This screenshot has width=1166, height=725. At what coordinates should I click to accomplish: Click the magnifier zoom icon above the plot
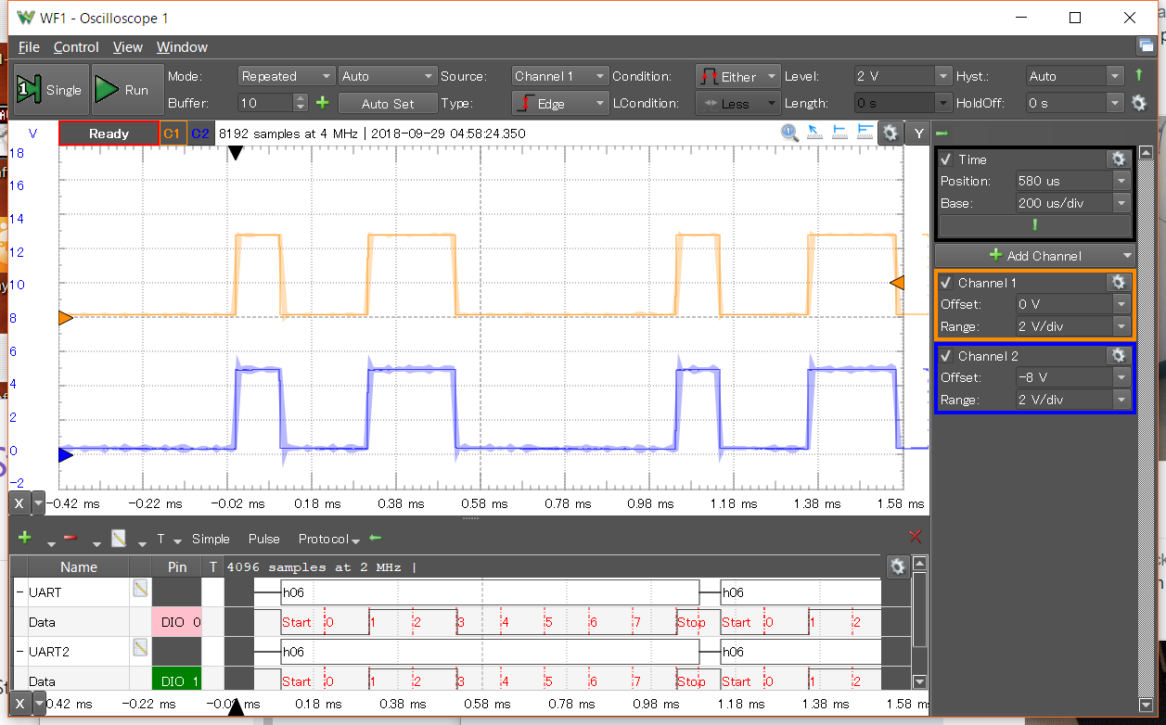789,133
